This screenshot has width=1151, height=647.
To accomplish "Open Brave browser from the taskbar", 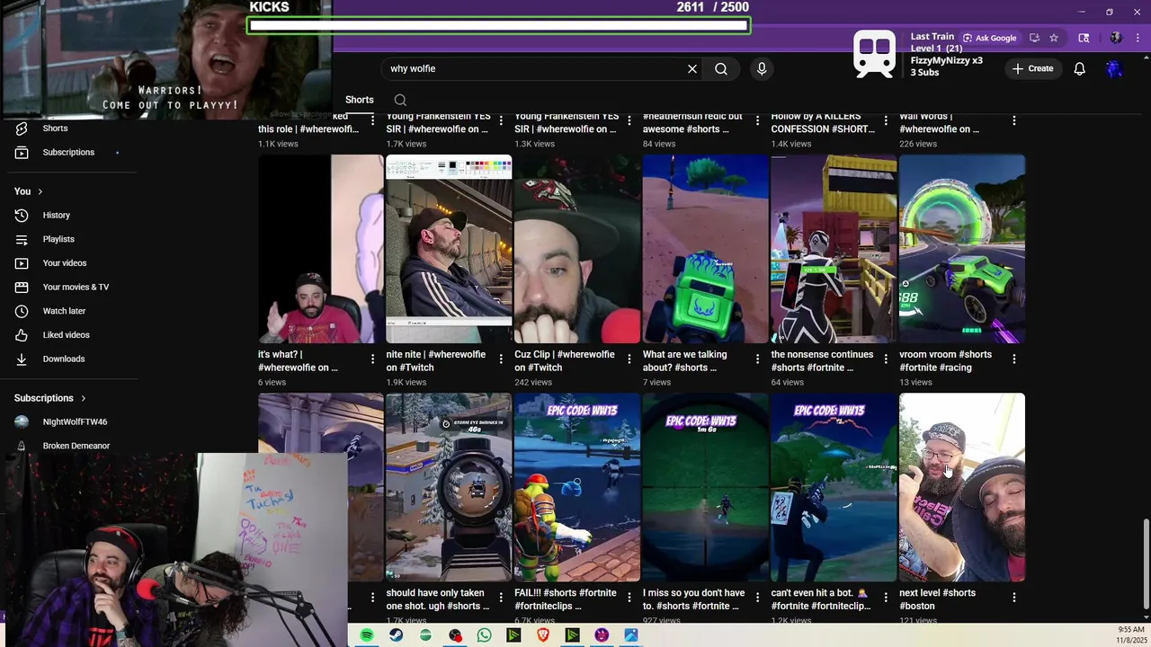I will point(543,635).
